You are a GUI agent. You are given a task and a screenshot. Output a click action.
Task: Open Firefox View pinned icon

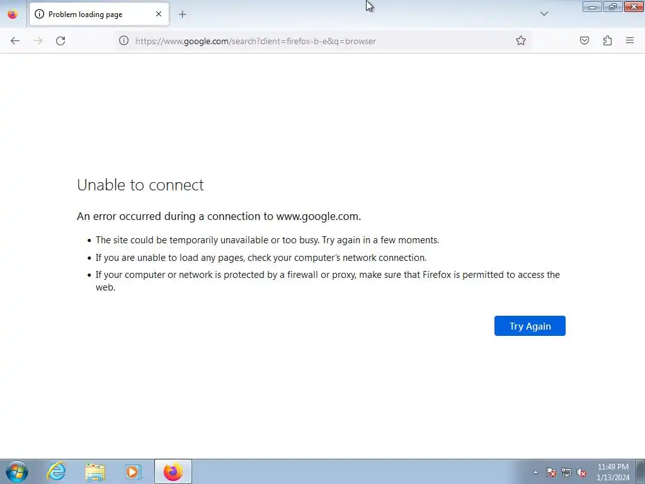13,14
